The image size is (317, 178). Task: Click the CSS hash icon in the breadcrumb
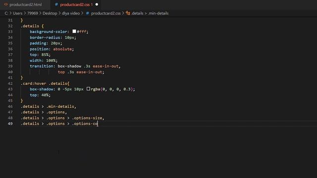click(87, 13)
